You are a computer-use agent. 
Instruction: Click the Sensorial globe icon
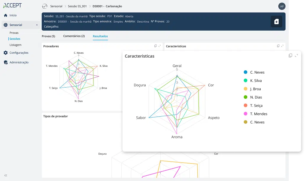tap(6, 25)
